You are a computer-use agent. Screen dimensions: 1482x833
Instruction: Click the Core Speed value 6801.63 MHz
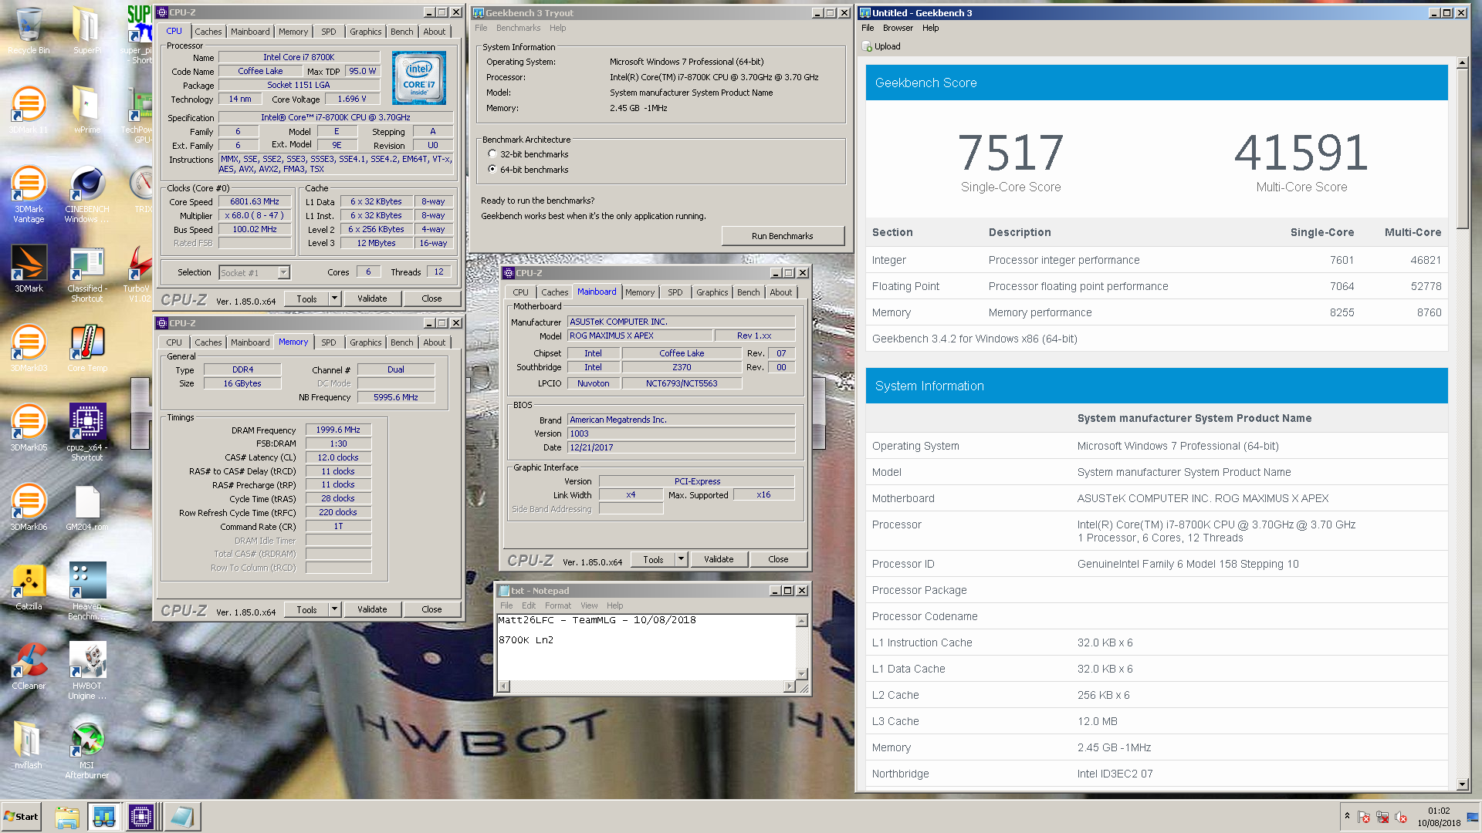tap(255, 202)
